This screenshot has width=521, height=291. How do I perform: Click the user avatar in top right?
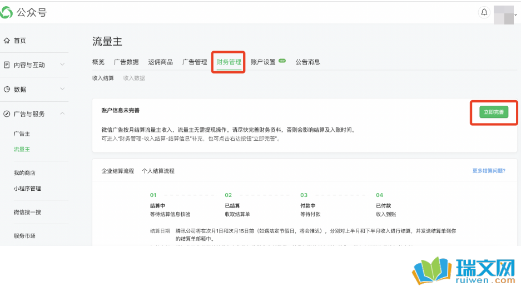click(x=503, y=13)
